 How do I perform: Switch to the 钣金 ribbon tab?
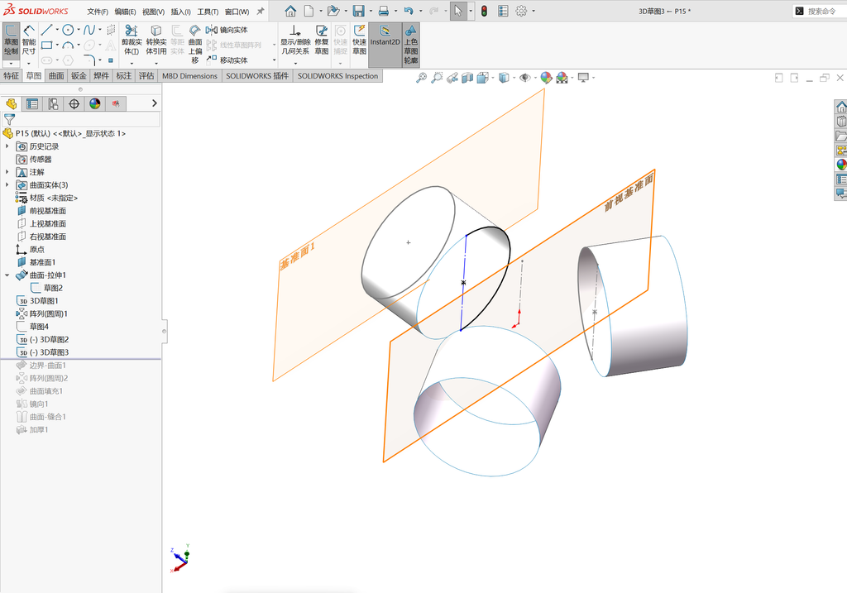point(79,75)
